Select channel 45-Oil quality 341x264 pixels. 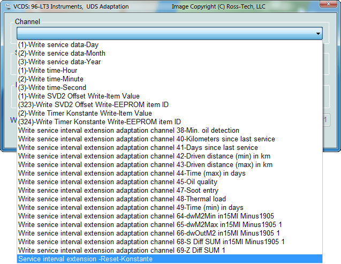pyautogui.click(x=170, y=182)
